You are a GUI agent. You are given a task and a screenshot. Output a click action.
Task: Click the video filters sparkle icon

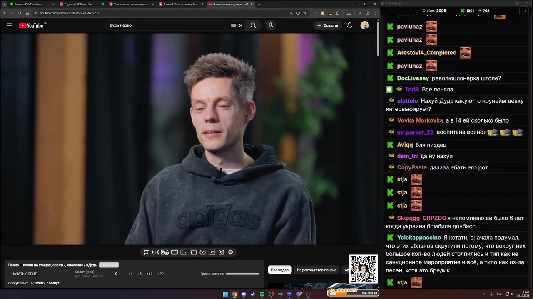pyautogui.click(x=212, y=252)
